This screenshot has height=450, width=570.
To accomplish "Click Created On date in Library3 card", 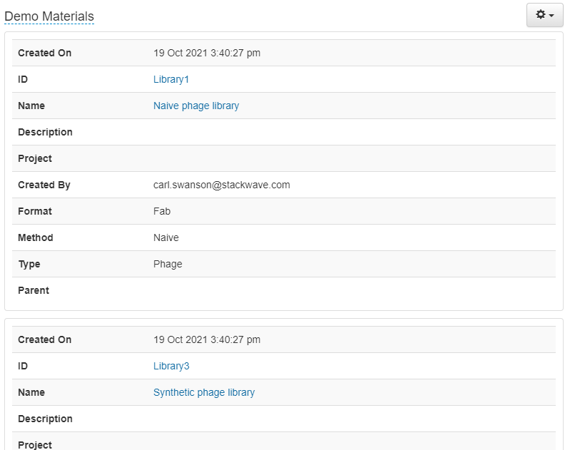I will click(207, 339).
